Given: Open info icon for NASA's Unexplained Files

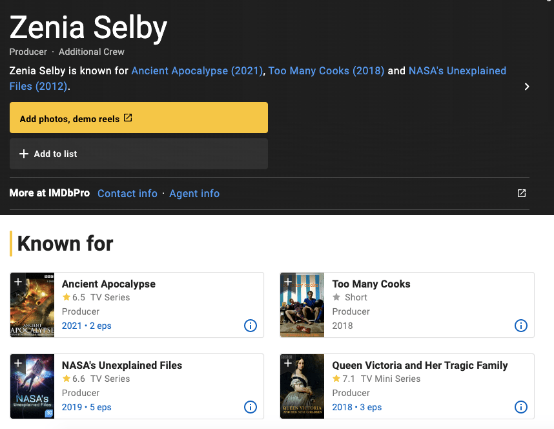Looking at the screenshot, I should point(251,407).
